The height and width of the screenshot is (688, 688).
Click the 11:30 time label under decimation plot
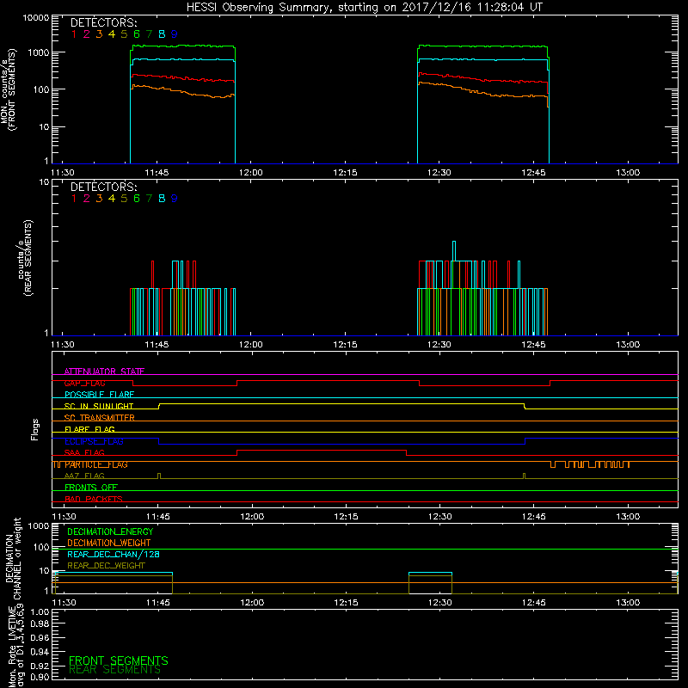coord(64,603)
